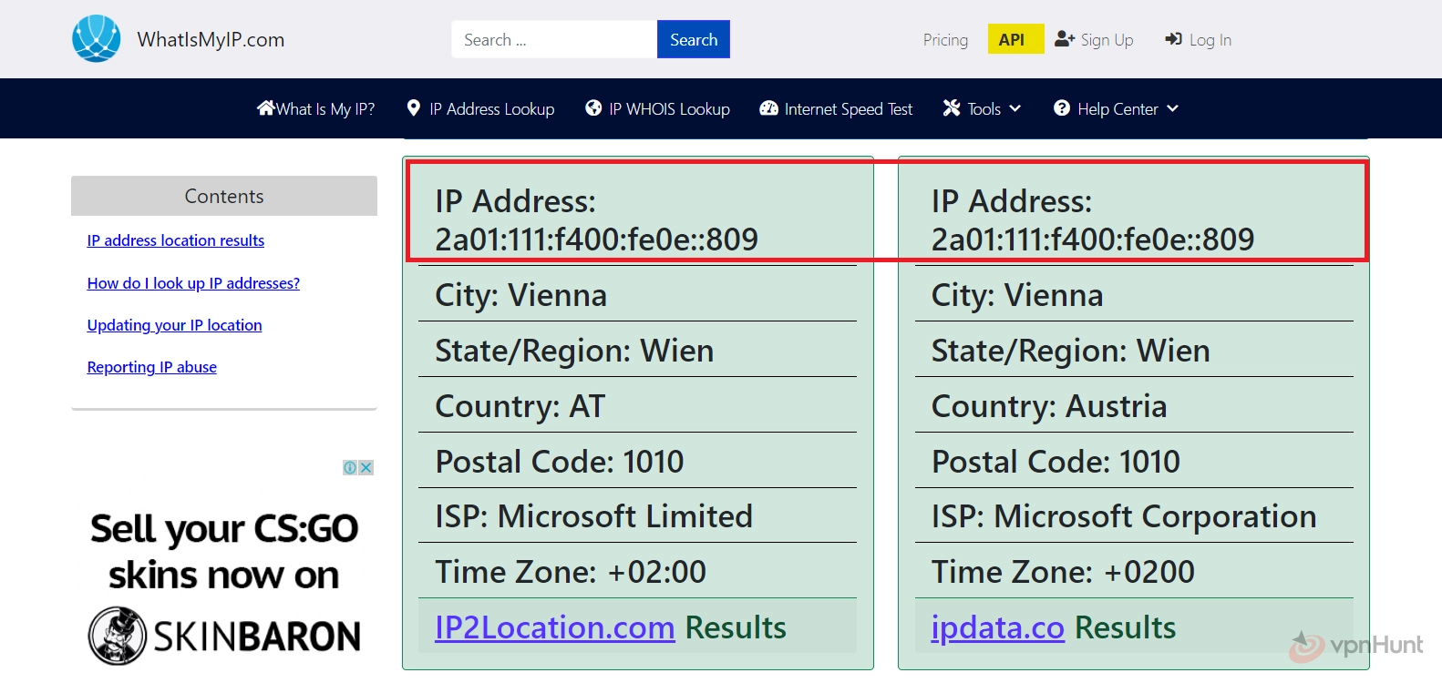Open the ipdata.co link
1442x683 pixels.
coord(997,627)
